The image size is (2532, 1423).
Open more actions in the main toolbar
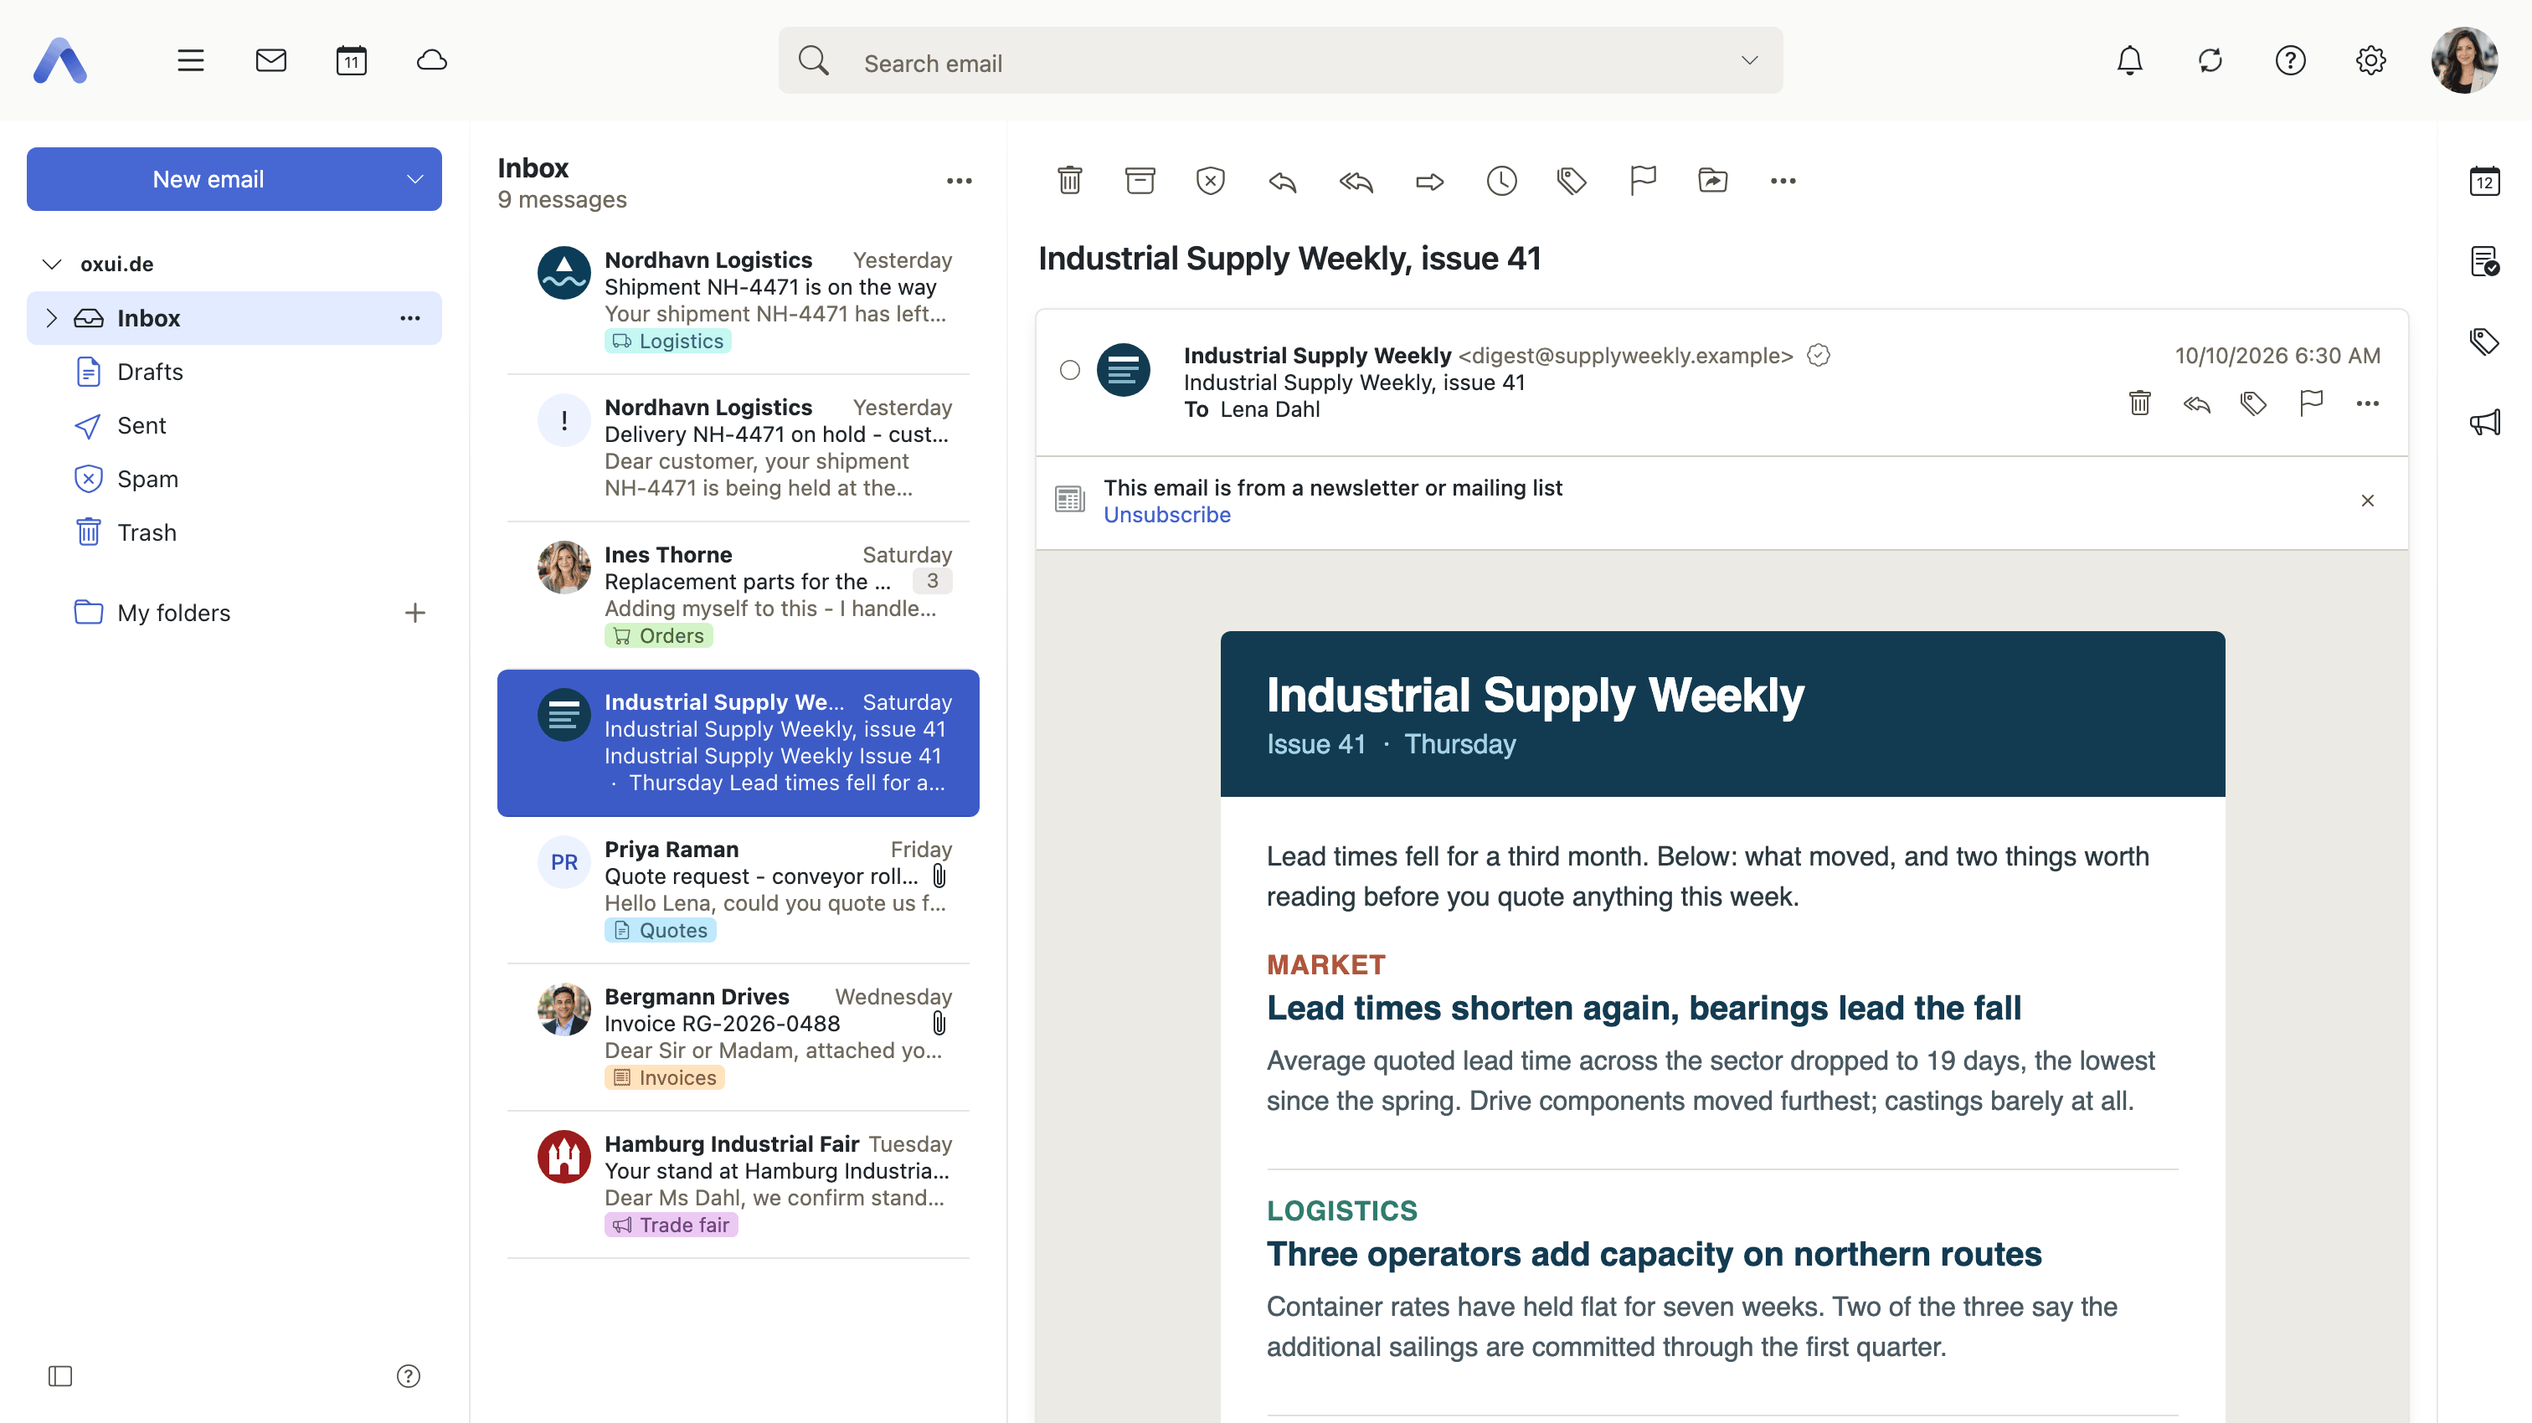click(x=1783, y=181)
